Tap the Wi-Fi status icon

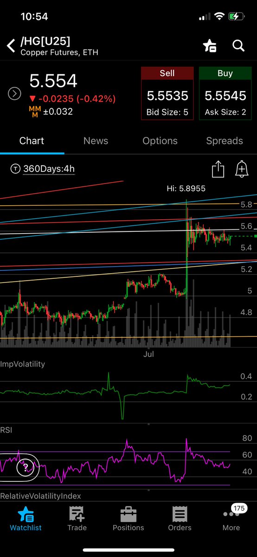tap(220, 16)
